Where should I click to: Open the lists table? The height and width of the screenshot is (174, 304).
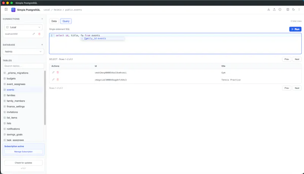point(9,123)
